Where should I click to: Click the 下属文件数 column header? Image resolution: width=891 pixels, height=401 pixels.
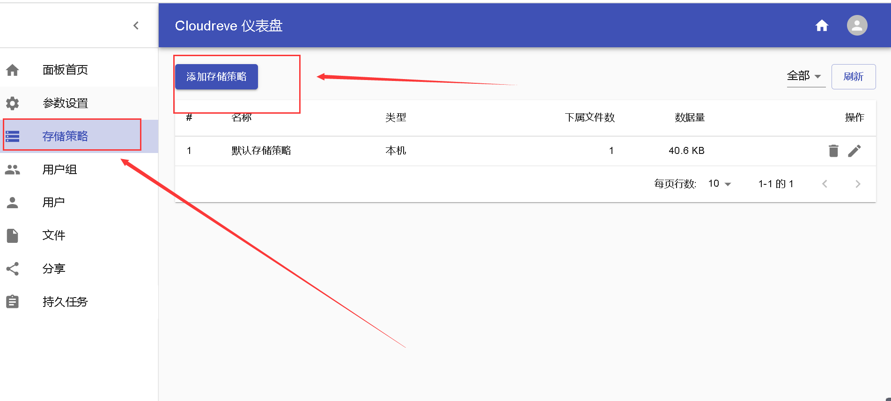589,117
